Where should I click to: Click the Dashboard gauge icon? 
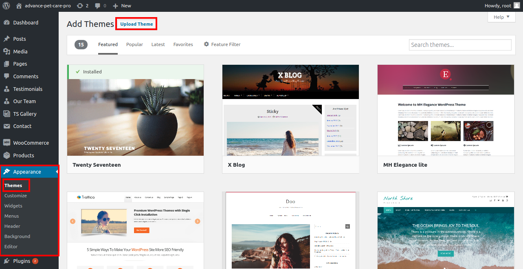tap(7, 23)
